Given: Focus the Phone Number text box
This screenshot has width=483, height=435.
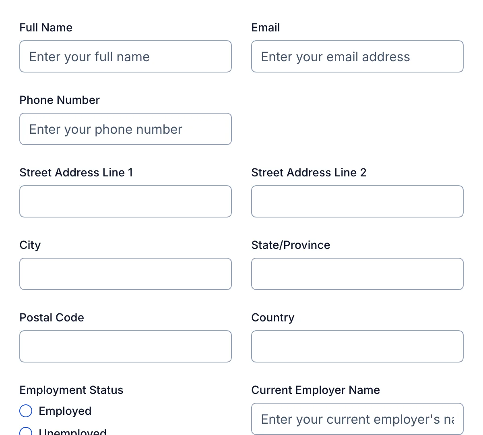Looking at the screenshot, I should point(126,129).
